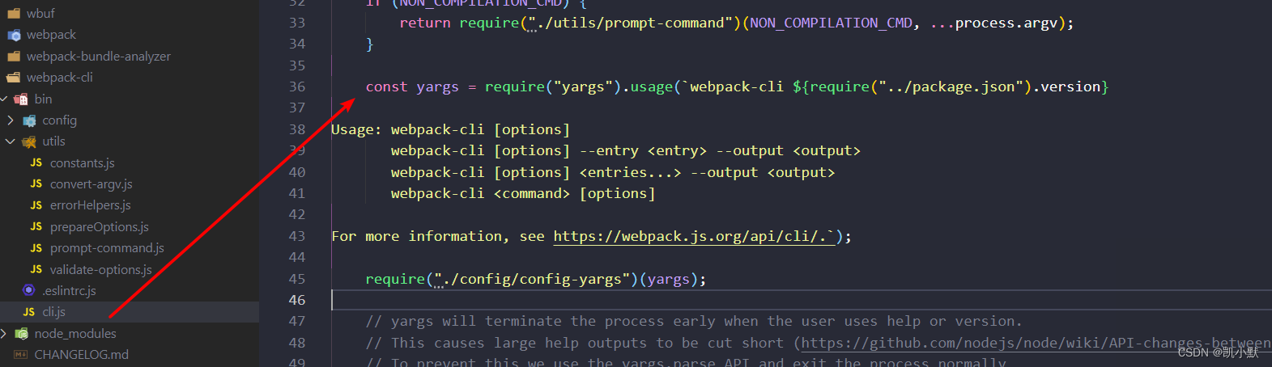Collapse the bin folder chevron
The width and height of the screenshot is (1272, 367).
(x=4, y=99)
